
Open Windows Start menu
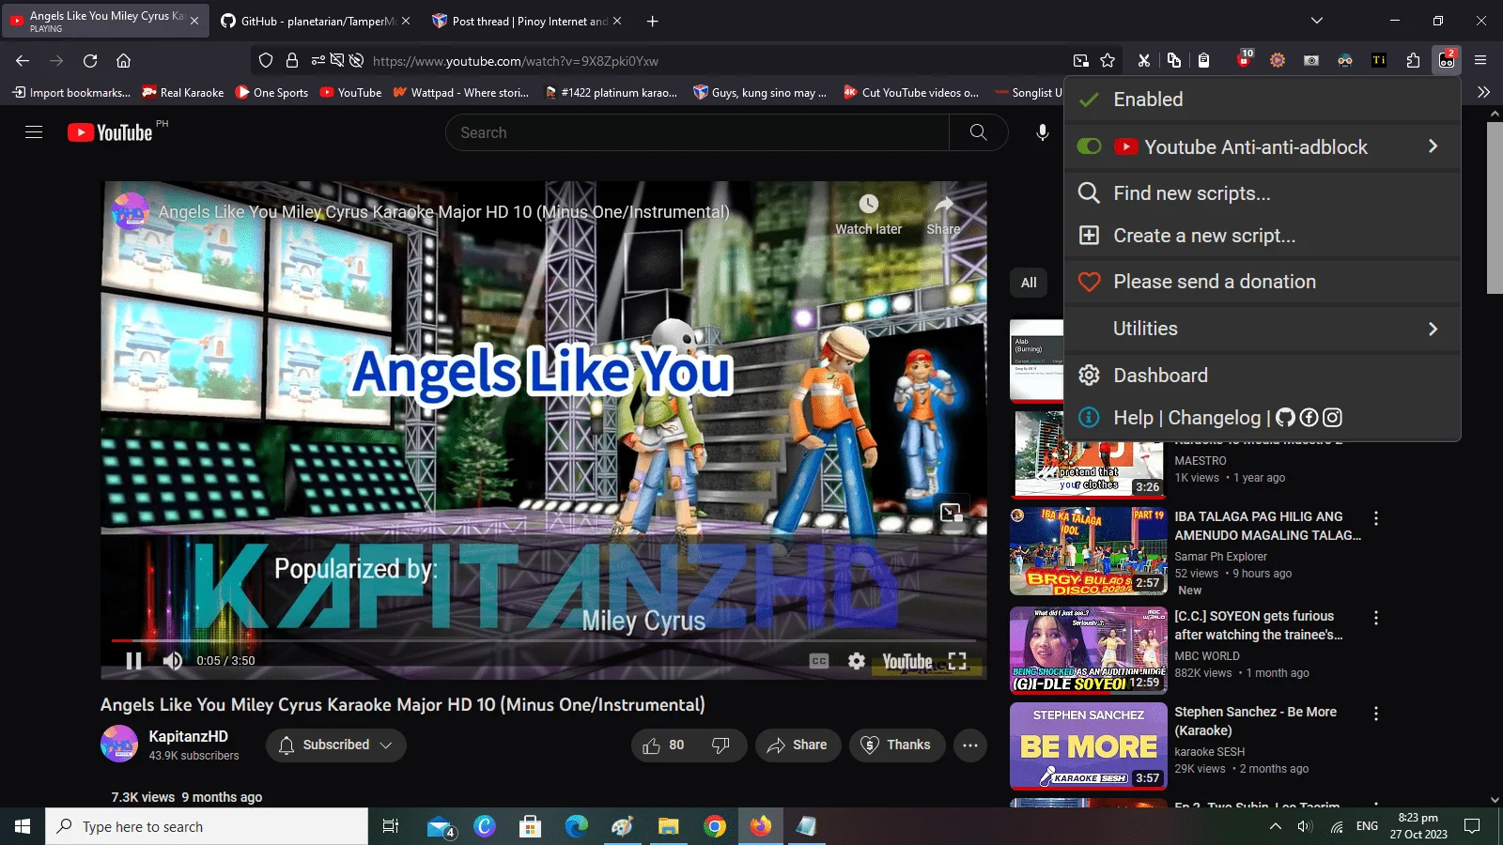[x=23, y=826]
